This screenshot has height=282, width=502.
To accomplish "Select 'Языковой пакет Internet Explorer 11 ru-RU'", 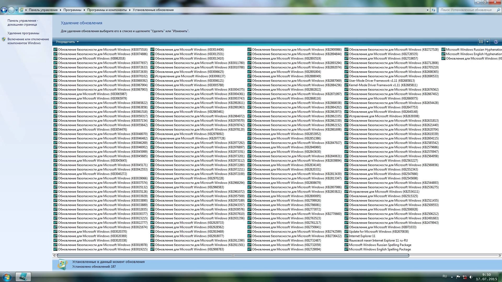I will (x=376, y=240).
